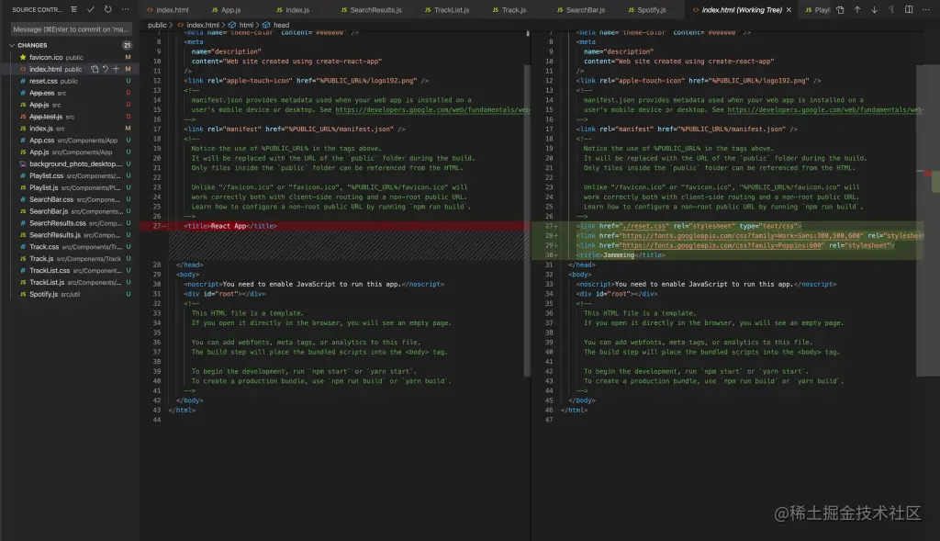940x541 pixels.
Task: Open Poppins Google Fonts link on line 29
Action: (x=722, y=245)
